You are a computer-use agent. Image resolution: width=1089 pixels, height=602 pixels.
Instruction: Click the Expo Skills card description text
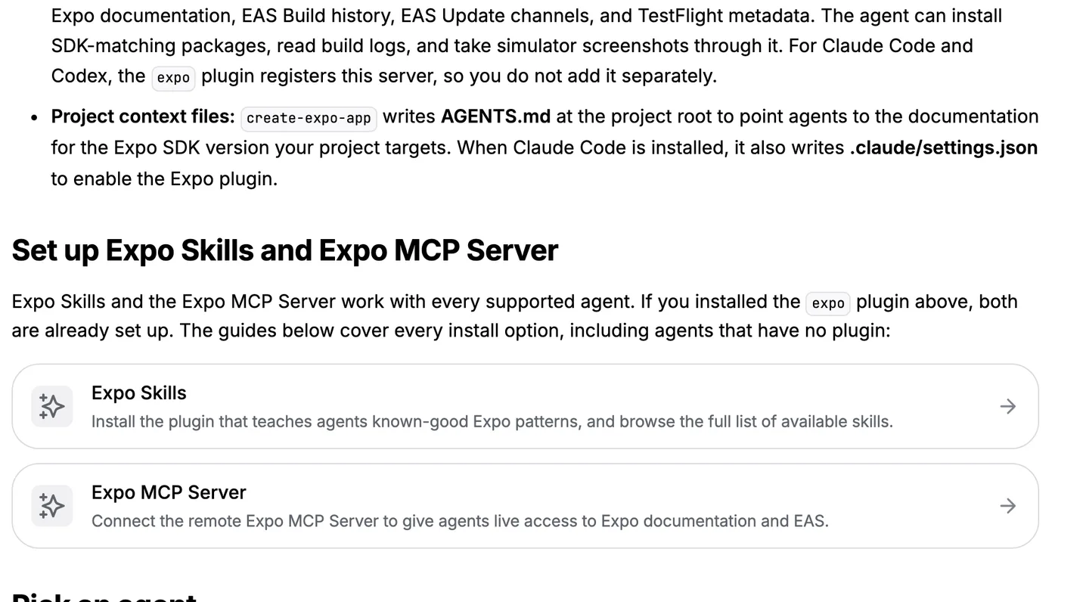(x=492, y=421)
